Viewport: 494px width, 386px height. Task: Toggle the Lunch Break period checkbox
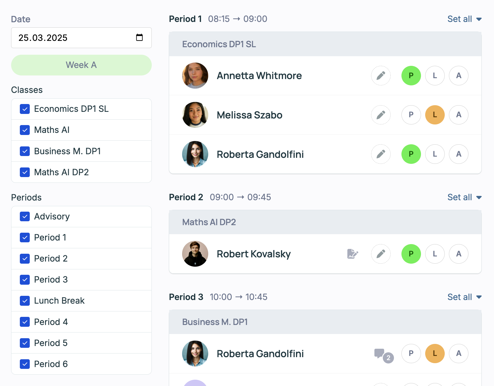(x=25, y=301)
